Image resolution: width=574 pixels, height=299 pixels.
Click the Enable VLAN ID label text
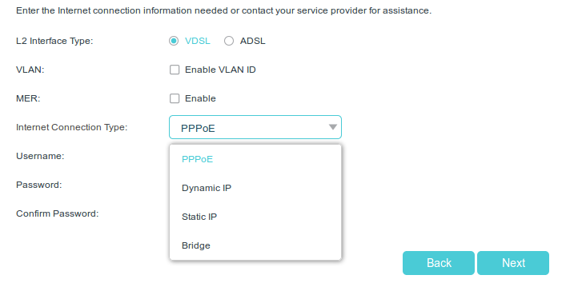coord(220,70)
